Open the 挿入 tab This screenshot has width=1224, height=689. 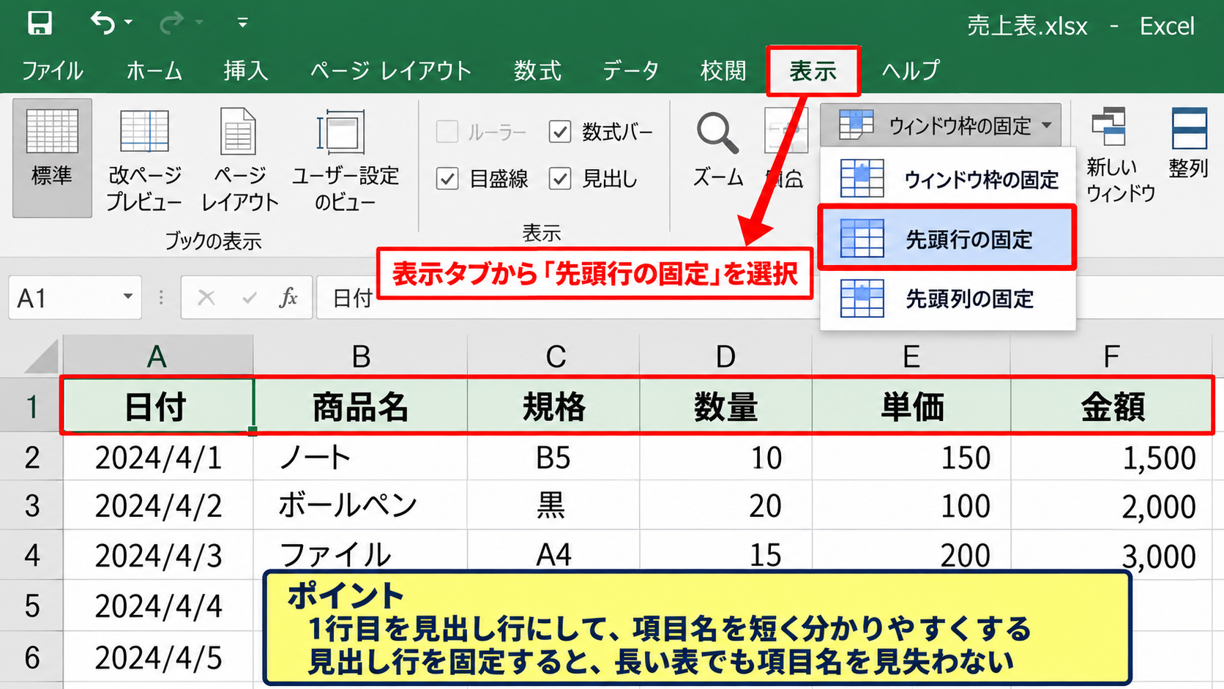tap(246, 71)
